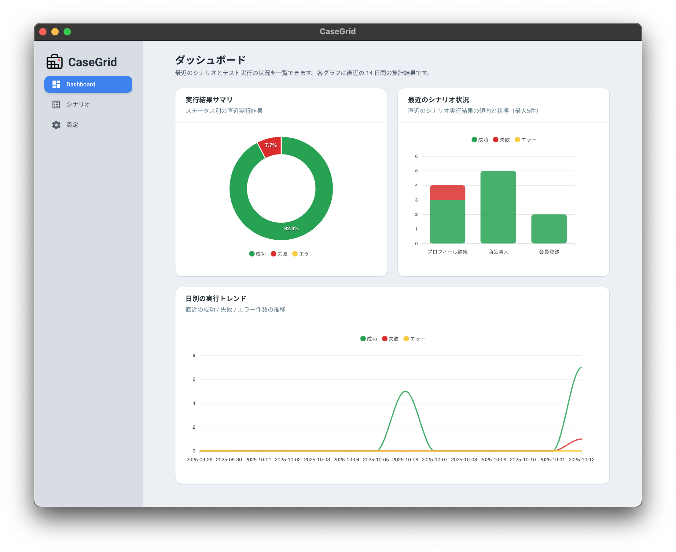
Task: Click the CaseGrid logo icon in sidebar
Action: 54,62
